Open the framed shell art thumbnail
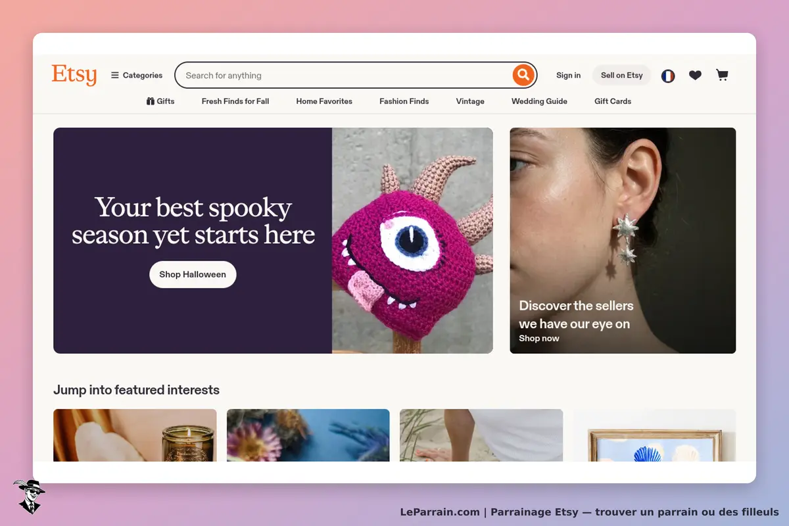 655,435
